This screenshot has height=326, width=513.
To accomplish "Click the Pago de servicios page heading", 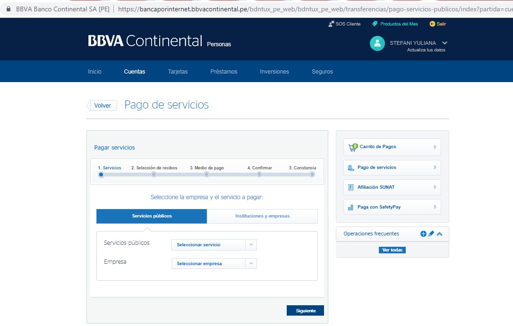I will click(x=167, y=105).
